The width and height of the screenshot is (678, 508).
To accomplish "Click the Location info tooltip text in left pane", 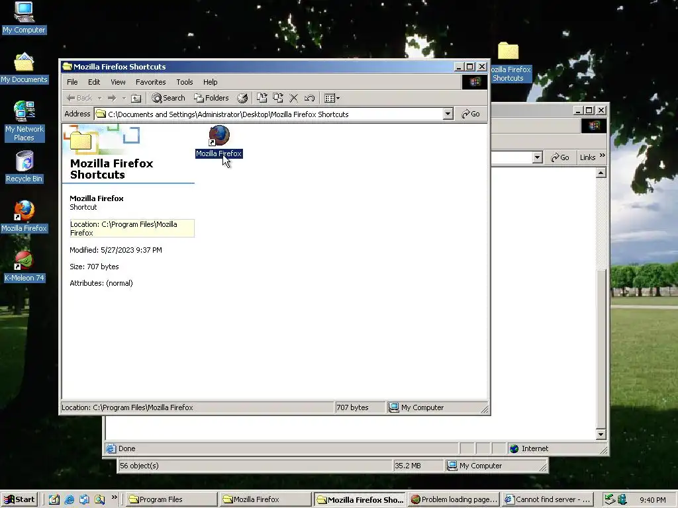I will point(132,228).
